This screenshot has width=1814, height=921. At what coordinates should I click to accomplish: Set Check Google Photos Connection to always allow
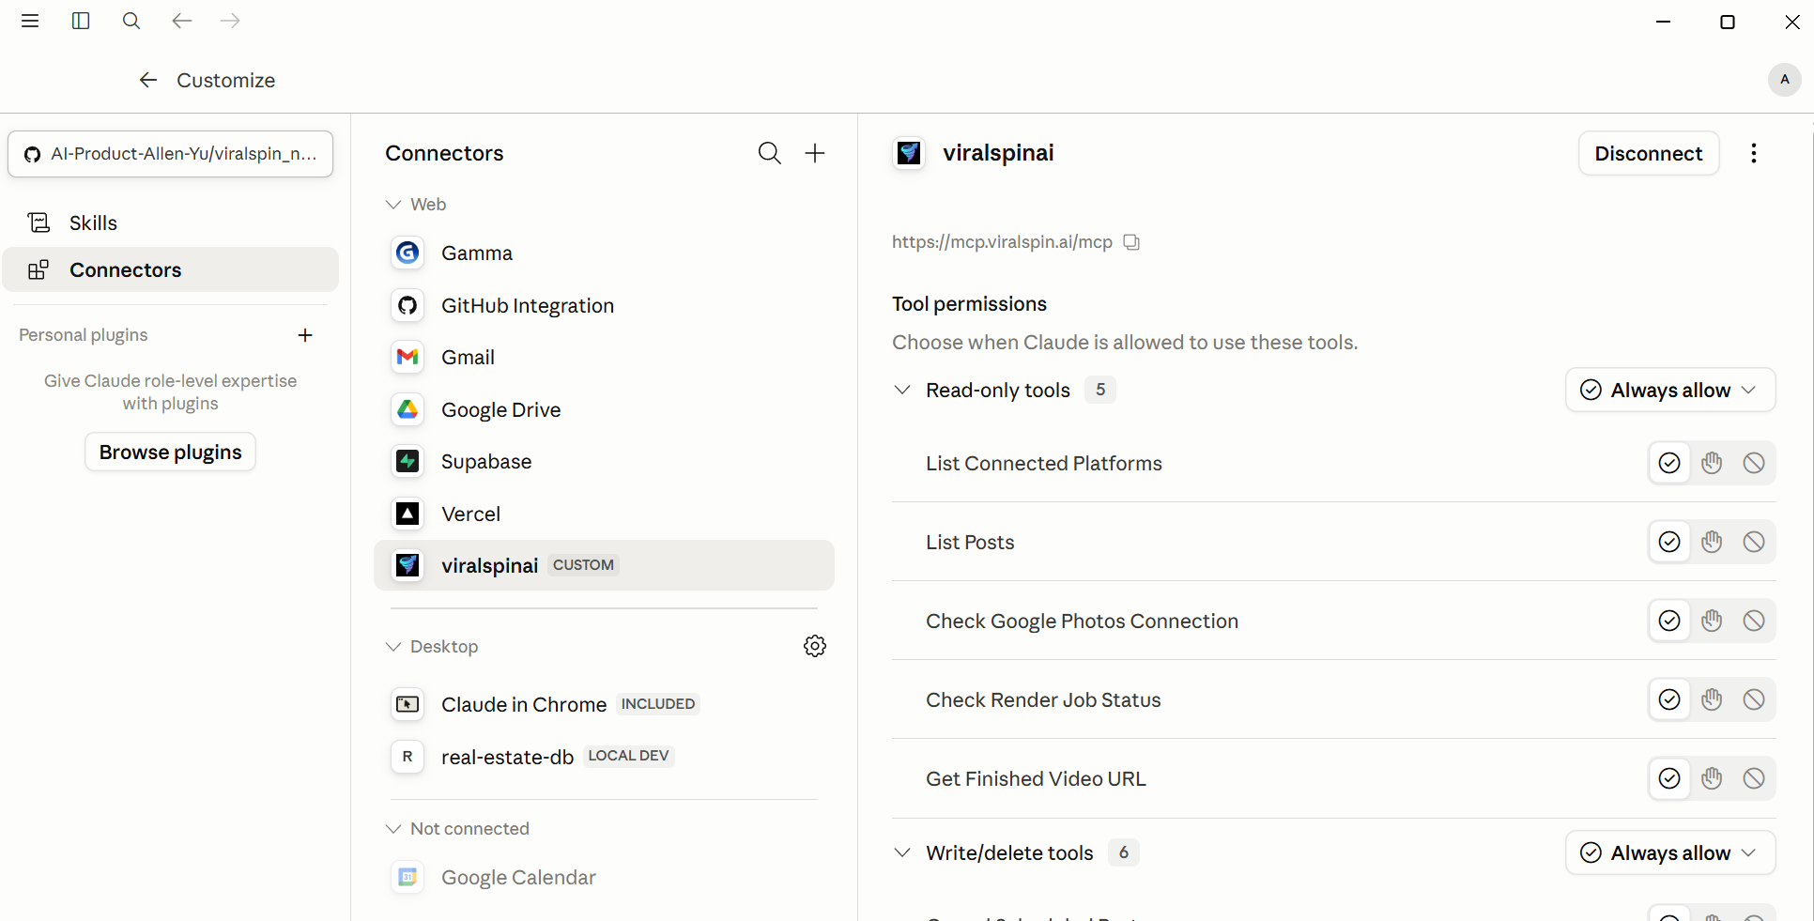[x=1669, y=621]
